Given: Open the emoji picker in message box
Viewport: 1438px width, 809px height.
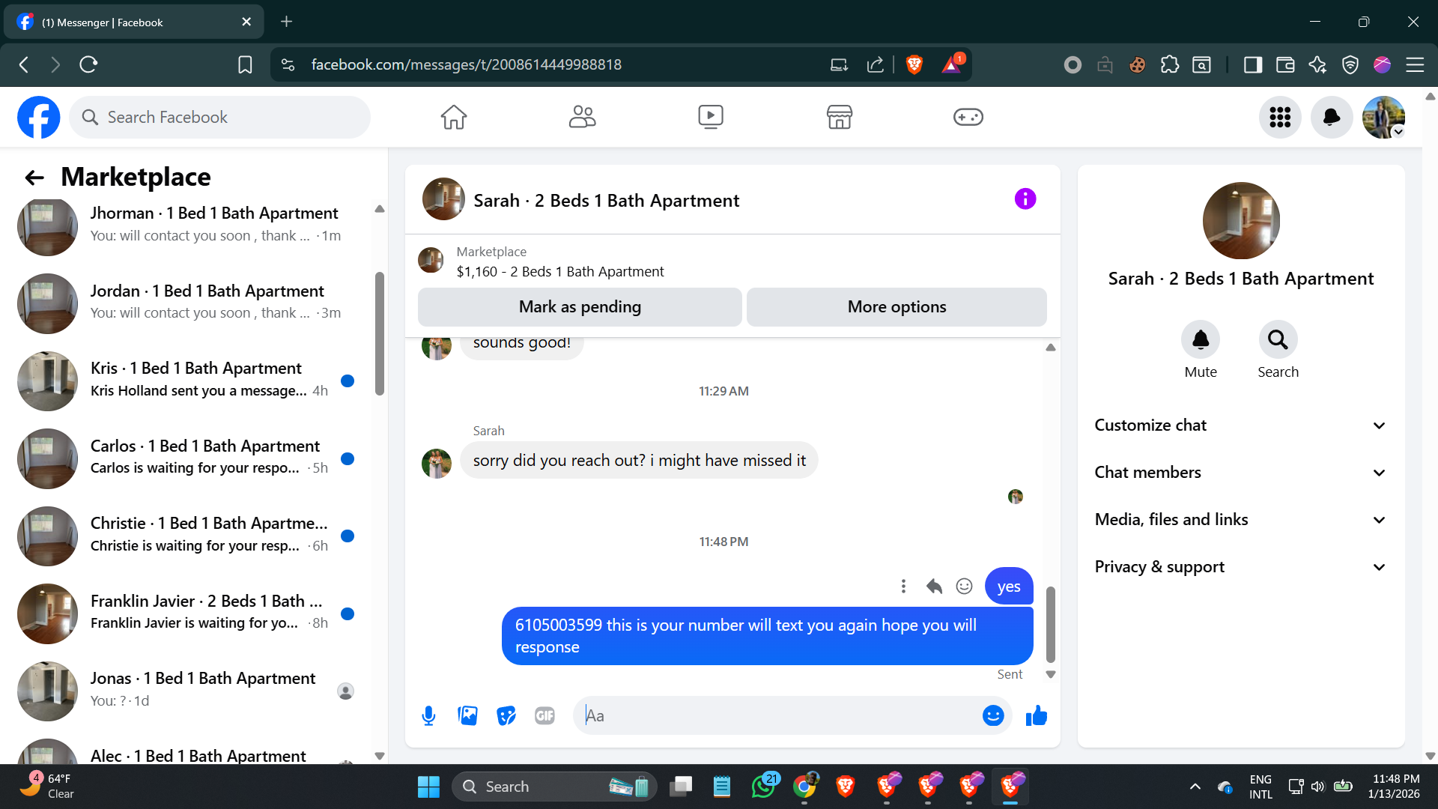Looking at the screenshot, I should click(992, 716).
